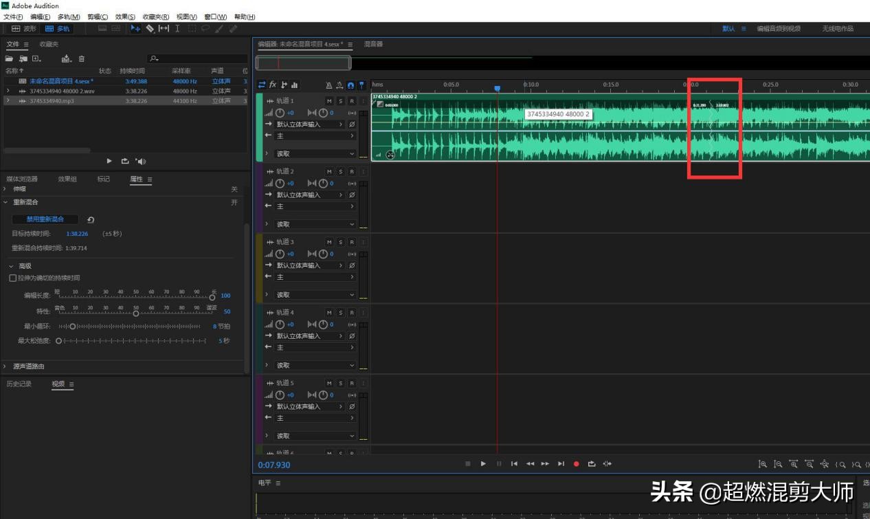The height and width of the screenshot is (519, 870).
Task: Mute Track 1 (轨道 1)
Action: 329,101
